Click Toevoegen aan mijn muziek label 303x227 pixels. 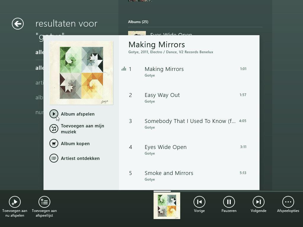83,129
